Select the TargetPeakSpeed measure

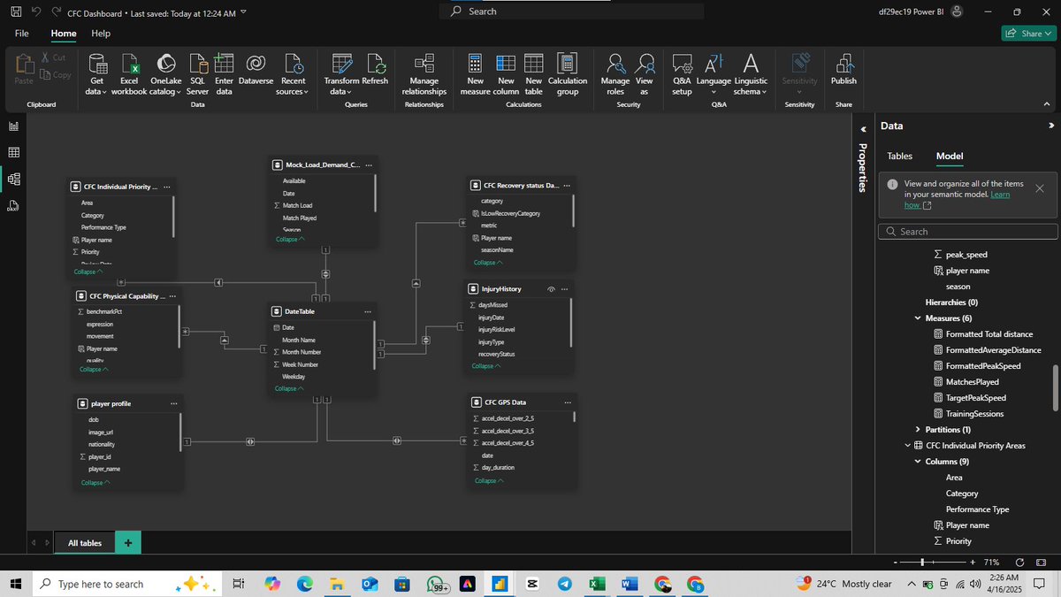point(976,398)
